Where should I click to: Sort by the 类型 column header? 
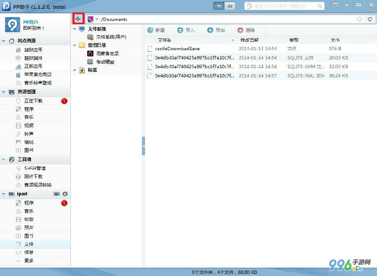tap(307, 40)
